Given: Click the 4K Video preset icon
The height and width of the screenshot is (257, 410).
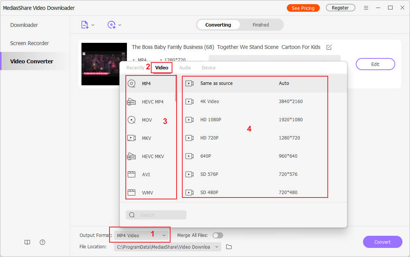Looking at the screenshot, I should [x=189, y=102].
